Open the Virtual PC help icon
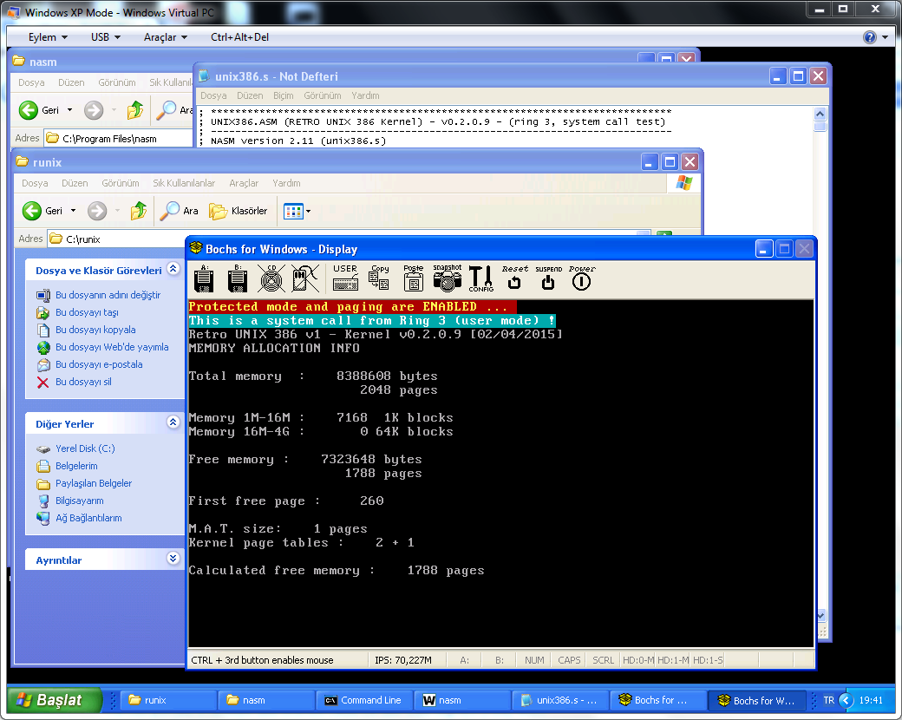The height and width of the screenshot is (720, 902). click(x=869, y=37)
